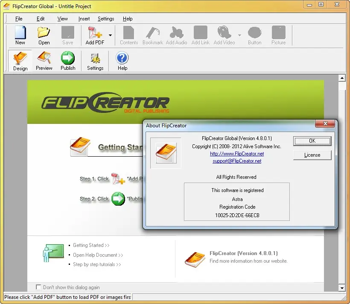Click the FlipCreator app icon in title bar
This screenshot has width=350, height=304.
coord(6,6)
